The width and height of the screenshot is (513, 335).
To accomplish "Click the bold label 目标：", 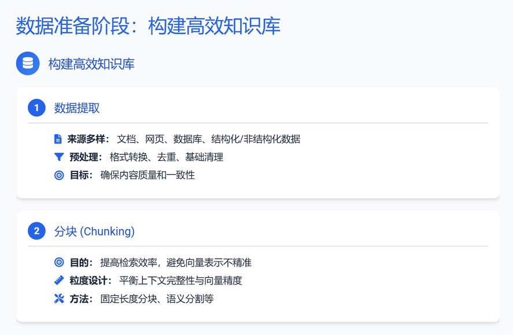I will coord(82,175).
